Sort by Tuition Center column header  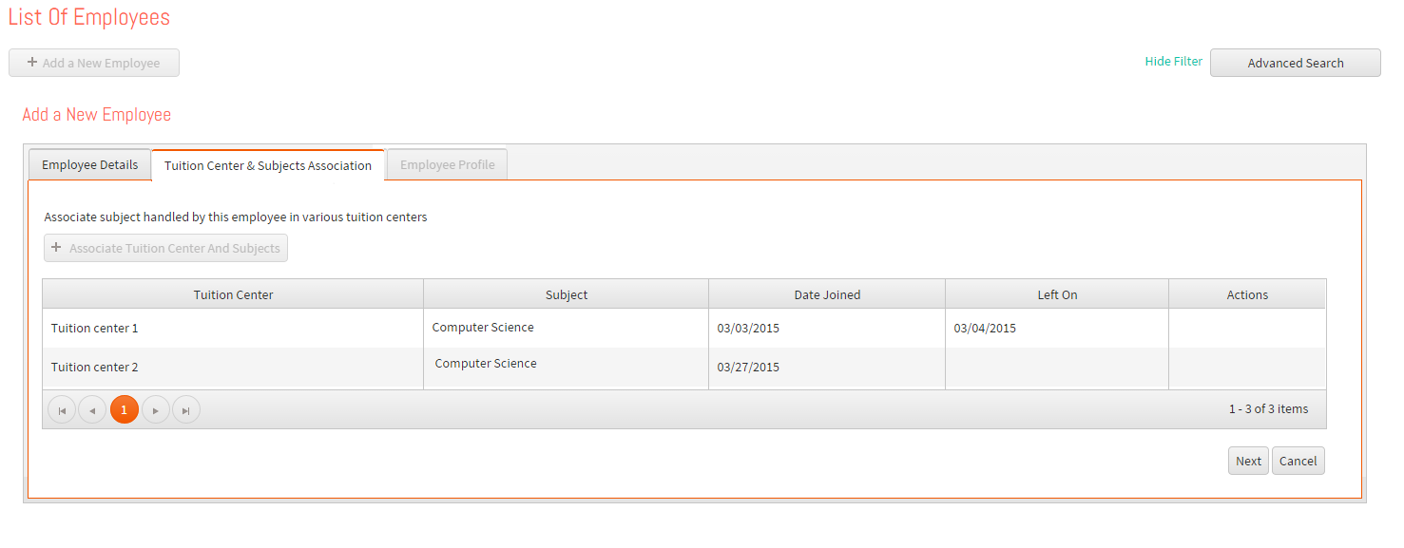pos(233,294)
